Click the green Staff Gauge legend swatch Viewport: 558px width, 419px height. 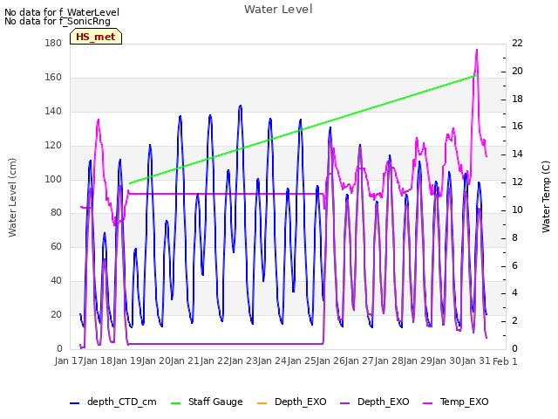point(176,403)
